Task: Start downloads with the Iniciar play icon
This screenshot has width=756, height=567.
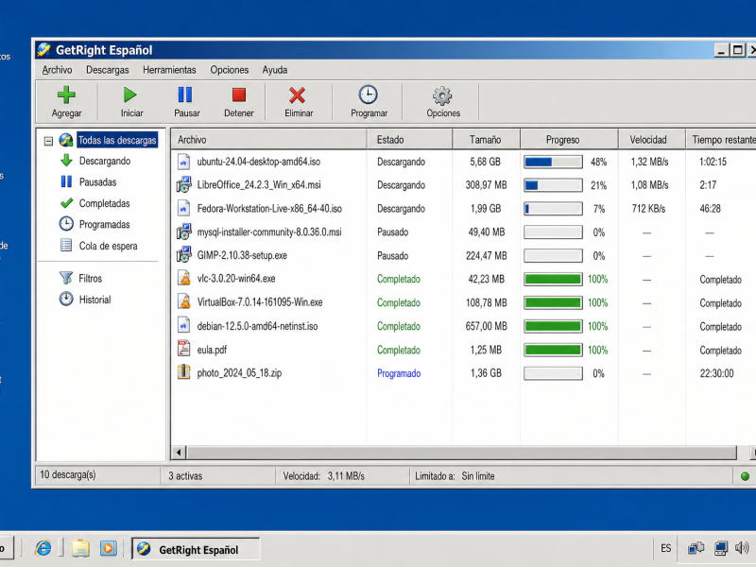Action: 129,95
